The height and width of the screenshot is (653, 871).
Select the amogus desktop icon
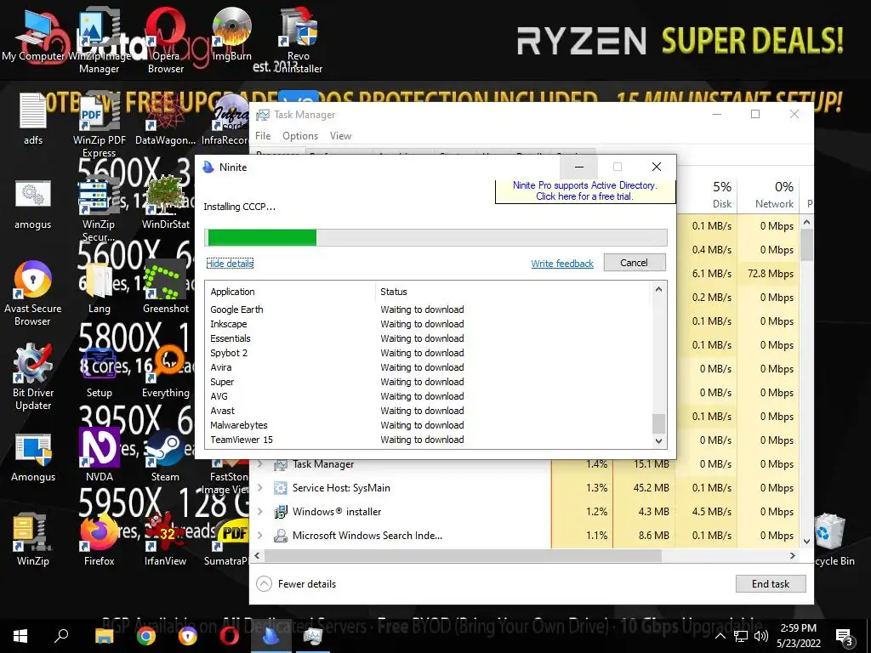point(33,204)
